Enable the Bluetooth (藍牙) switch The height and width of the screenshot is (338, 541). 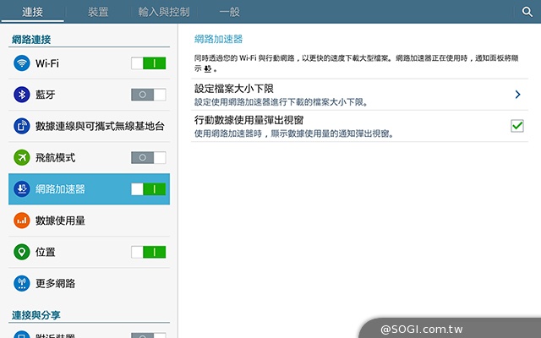(x=148, y=95)
